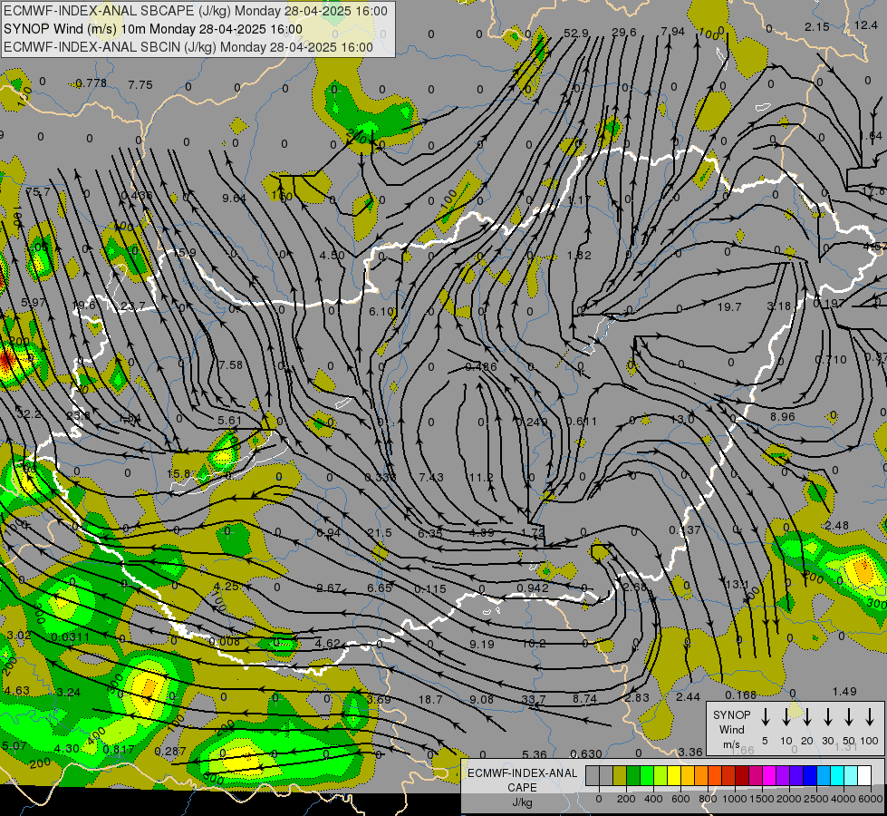Image resolution: width=887 pixels, height=816 pixels.
Task: Click the value '13.0' on the map
Action: 682,419
